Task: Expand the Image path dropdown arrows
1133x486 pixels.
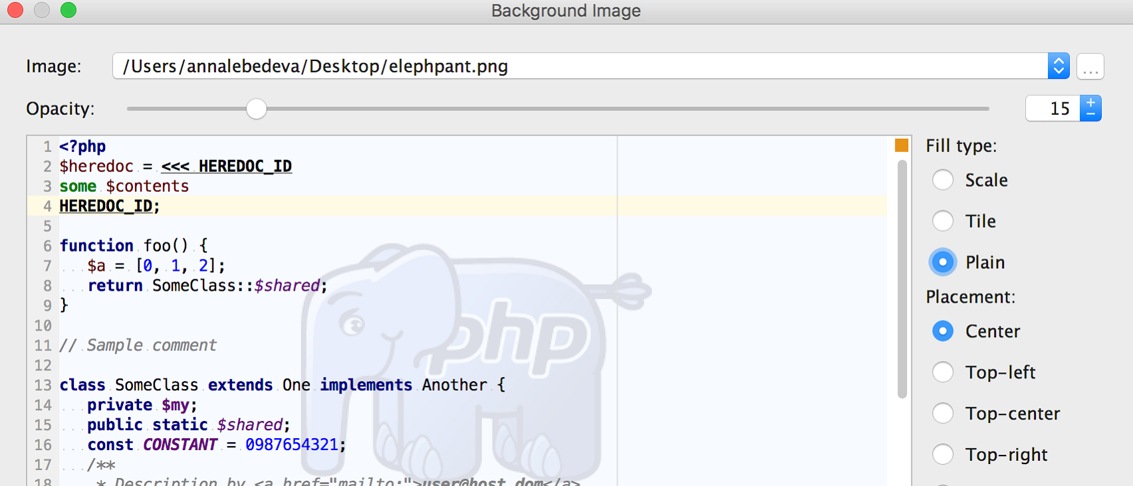Action: tap(1059, 66)
